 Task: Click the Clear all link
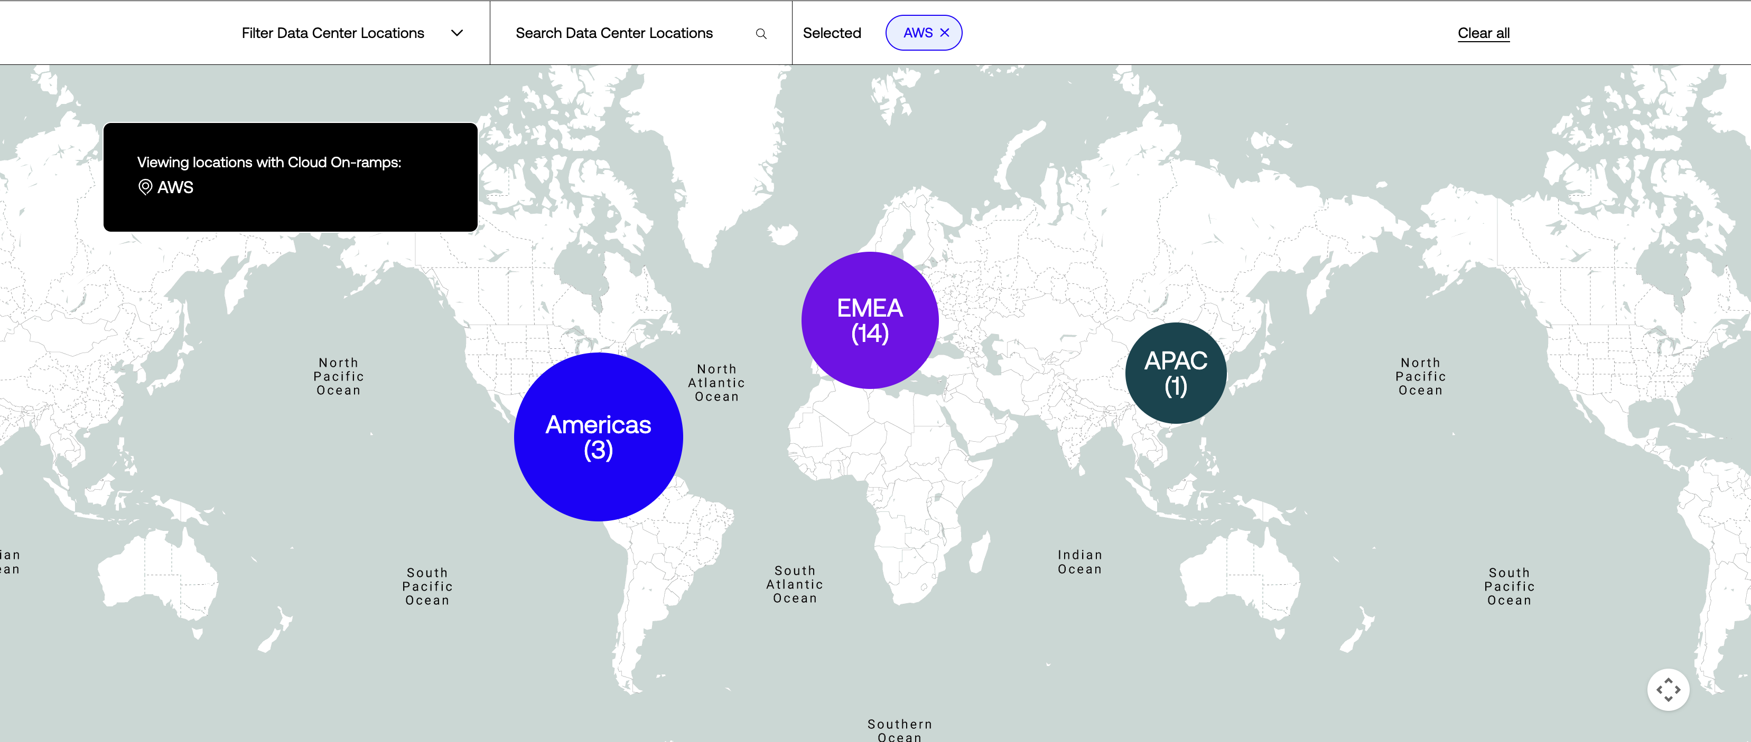click(x=1483, y=33)
